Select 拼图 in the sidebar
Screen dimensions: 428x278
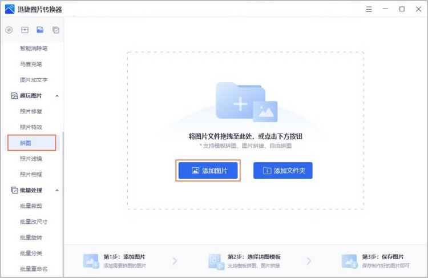click(x=31, y=143)
